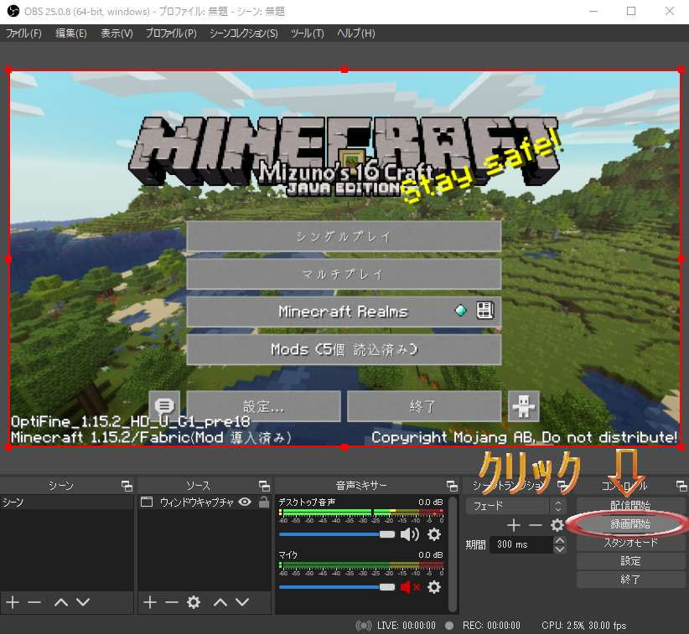
Task: Click the recording status dot icon
Action: pyautogui.click(x=449, y=626)
